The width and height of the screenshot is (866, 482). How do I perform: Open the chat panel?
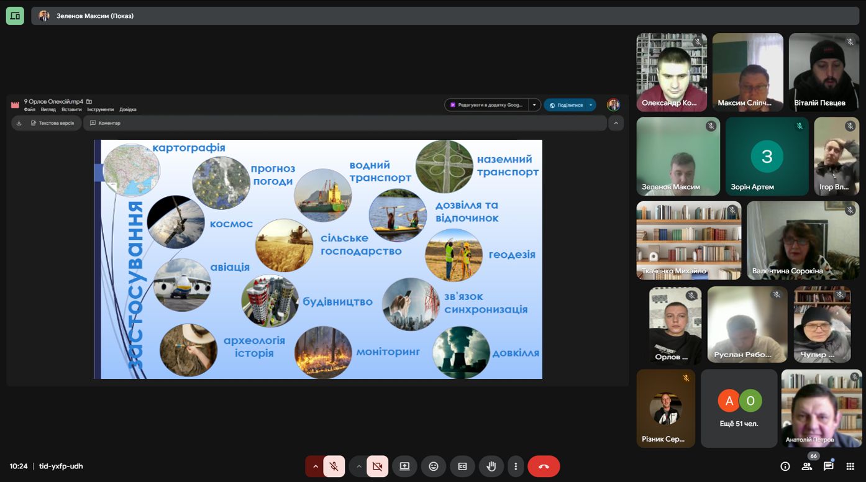point(828,466)
